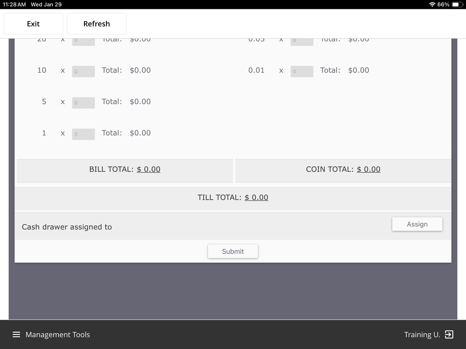Screen dimensions: 466x349
Task: Select the partially hidden 0.05 coin quantity field
Action: click(x=302, y=42)
